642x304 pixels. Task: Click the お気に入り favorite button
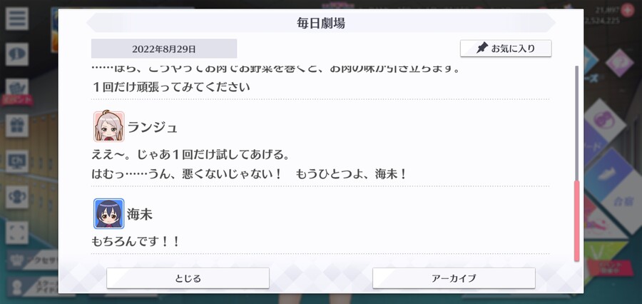pyautogui.click(x=506, y=49)
